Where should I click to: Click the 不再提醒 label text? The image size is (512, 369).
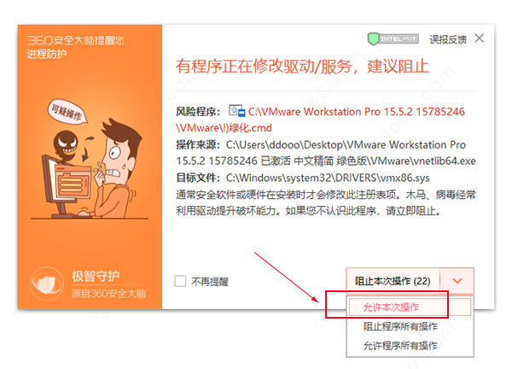point(210,281)
